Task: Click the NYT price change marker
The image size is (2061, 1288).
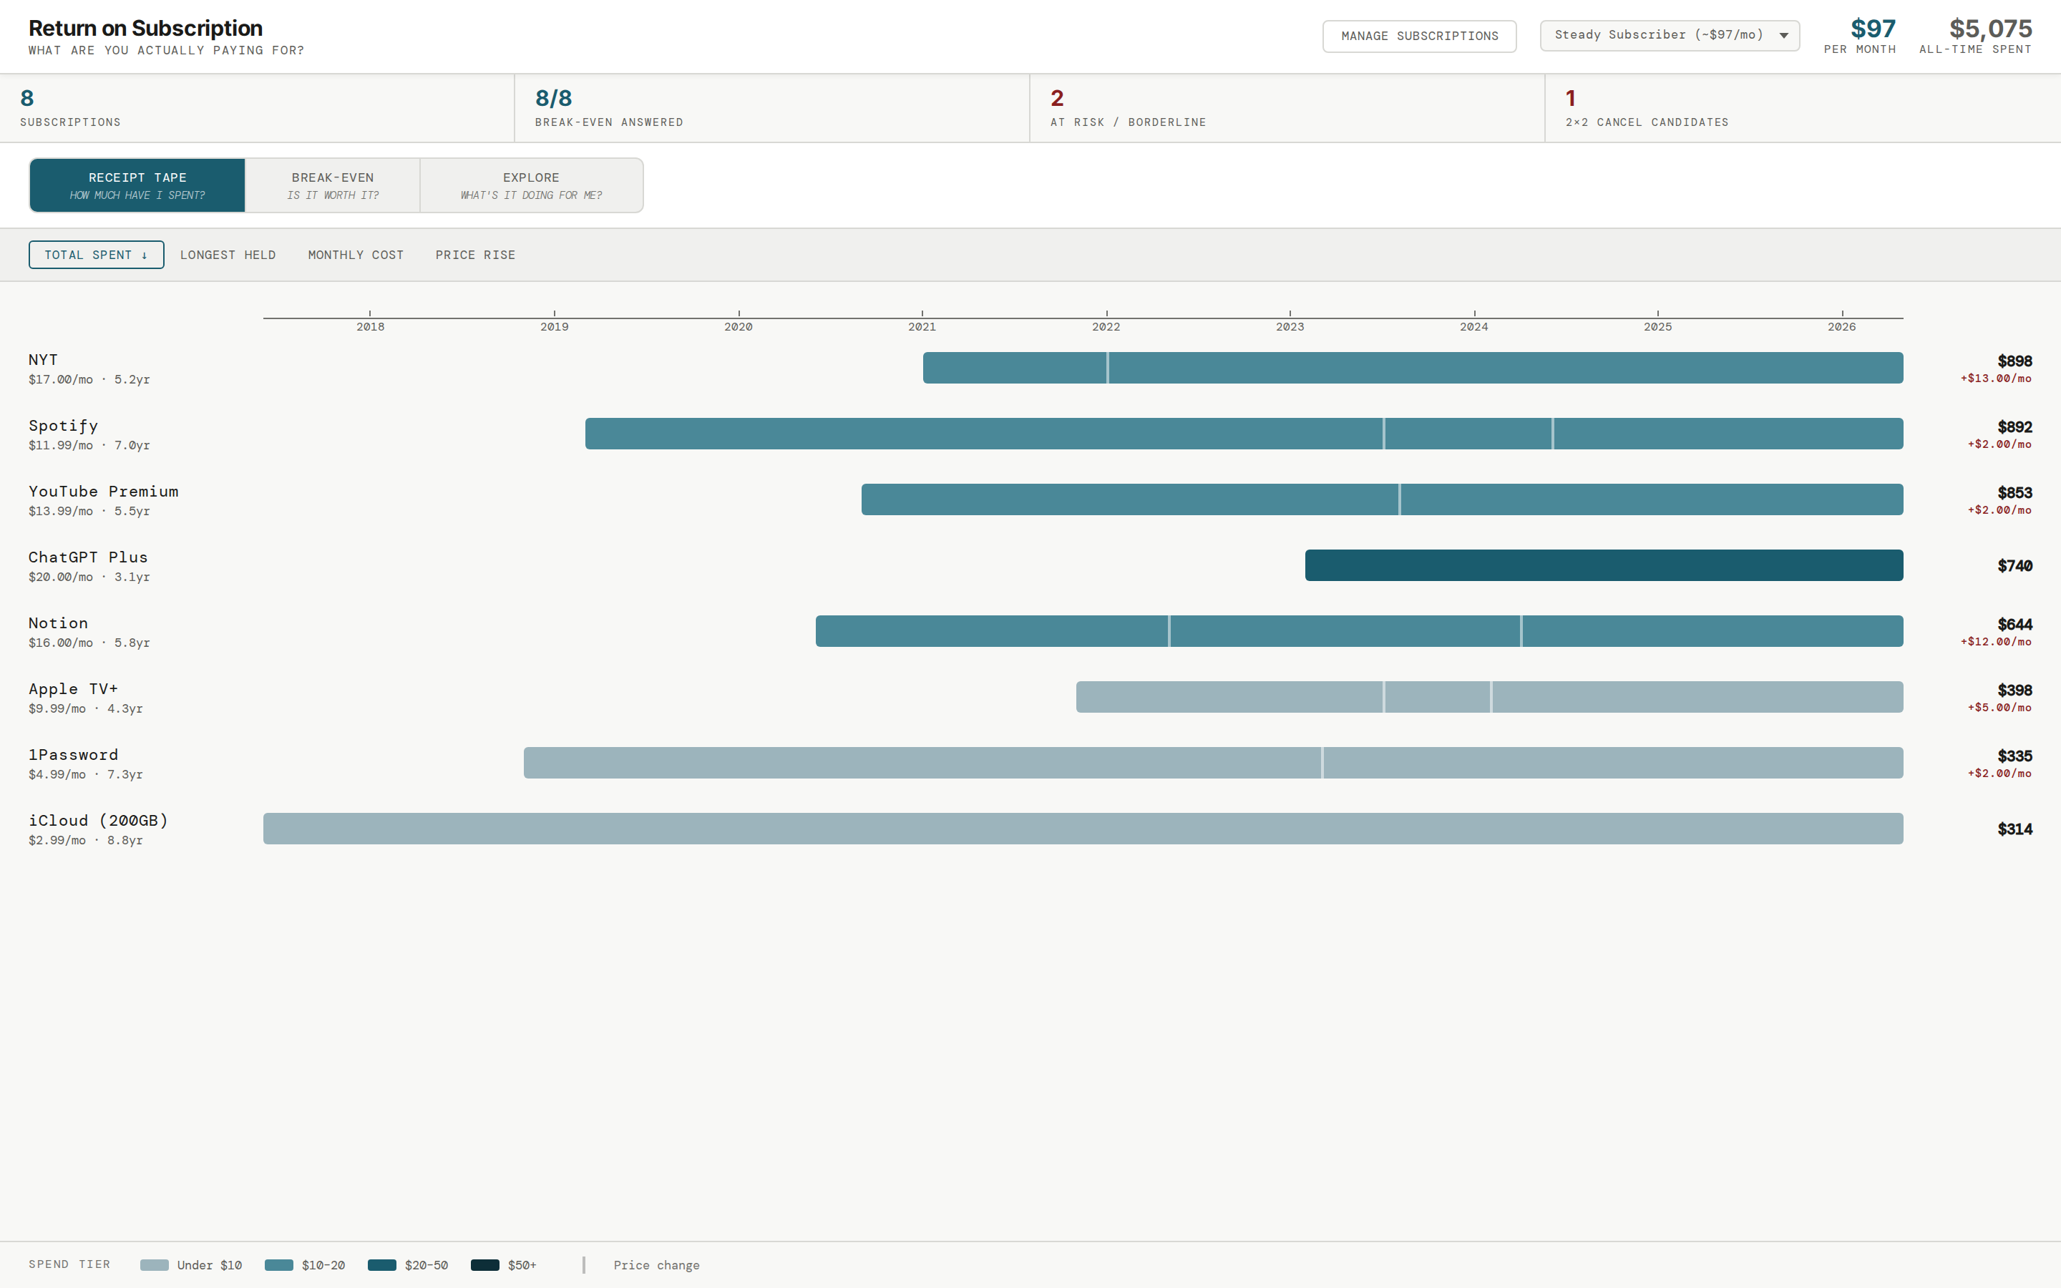Action: [1107, 367]
